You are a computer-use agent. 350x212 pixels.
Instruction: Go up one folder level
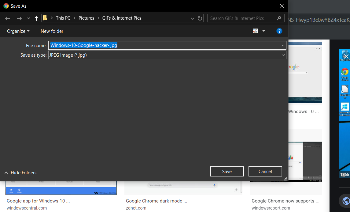pyautogui.click(x=36, y=18)
